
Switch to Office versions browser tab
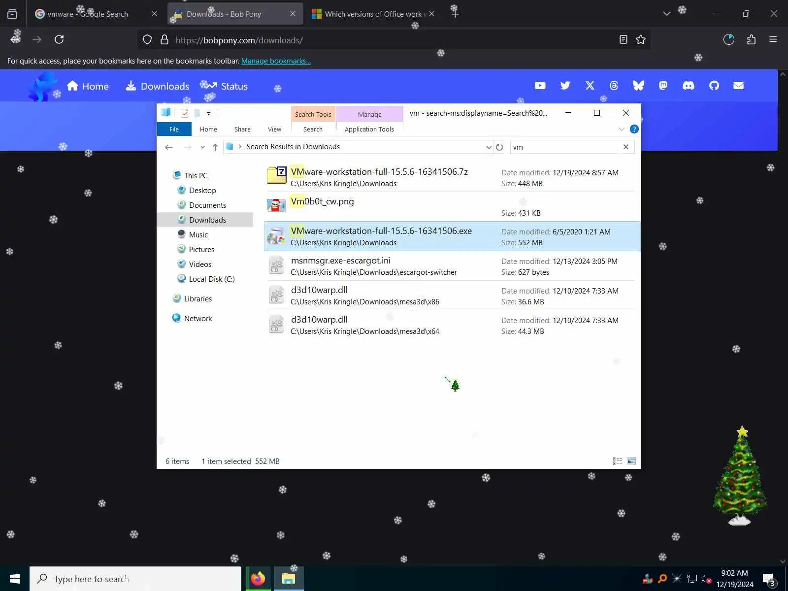click(x=370, y=14)
